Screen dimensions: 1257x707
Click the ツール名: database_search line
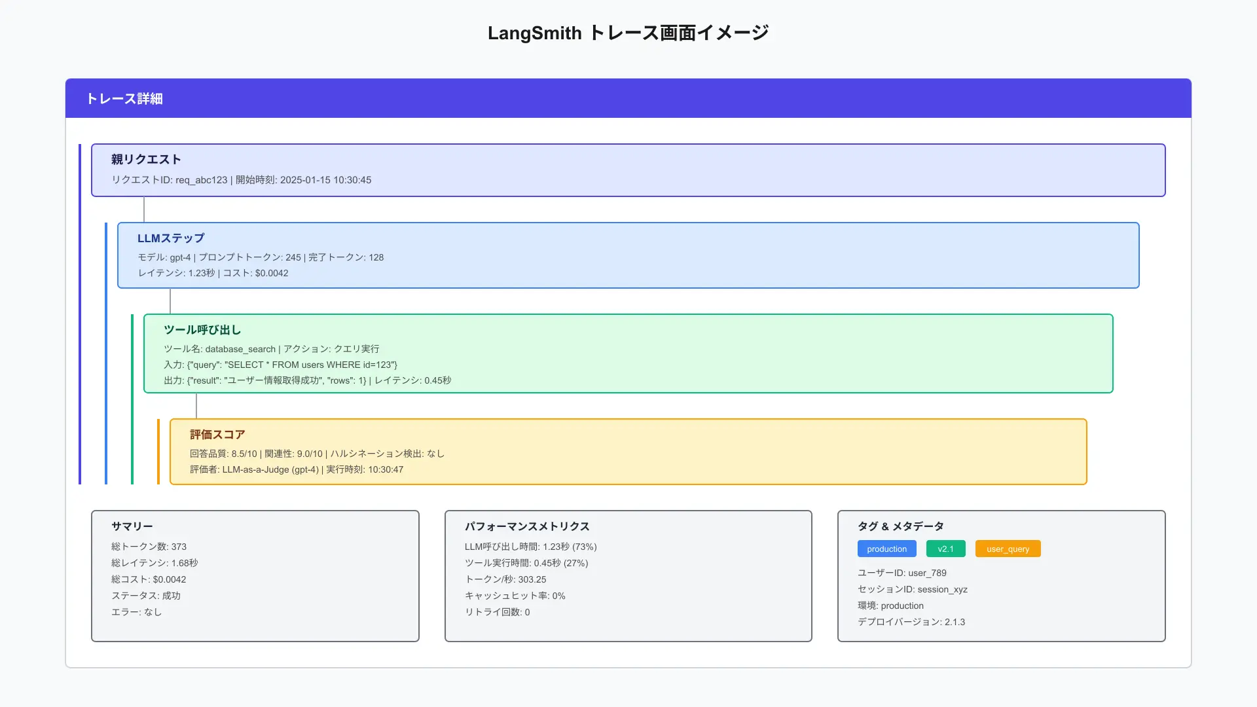click(271, 349)
